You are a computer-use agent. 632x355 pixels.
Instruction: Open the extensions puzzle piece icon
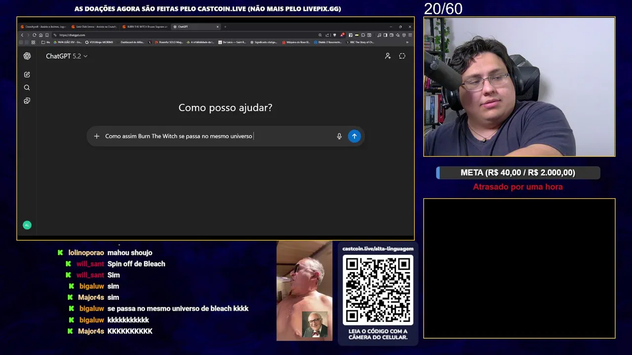[363, 35]
